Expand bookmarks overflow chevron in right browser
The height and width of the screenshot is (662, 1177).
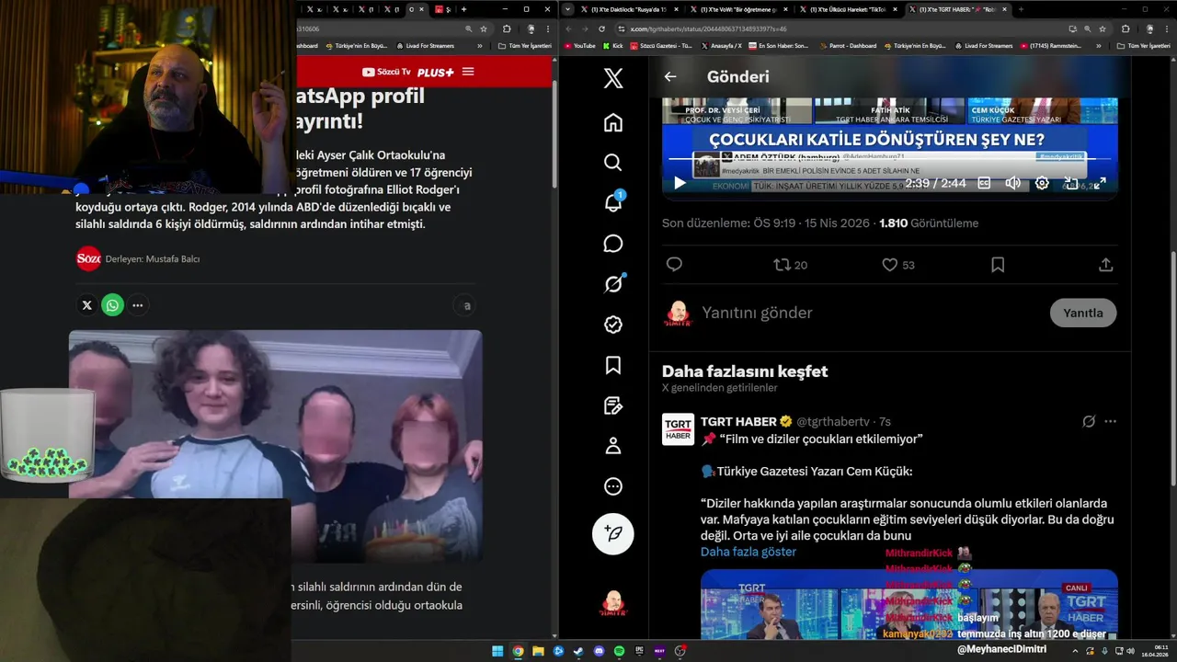pos(1098,45)
